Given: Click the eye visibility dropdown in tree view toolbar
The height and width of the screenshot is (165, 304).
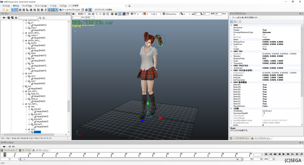Looking at the screenshot, I should [4, 17].
